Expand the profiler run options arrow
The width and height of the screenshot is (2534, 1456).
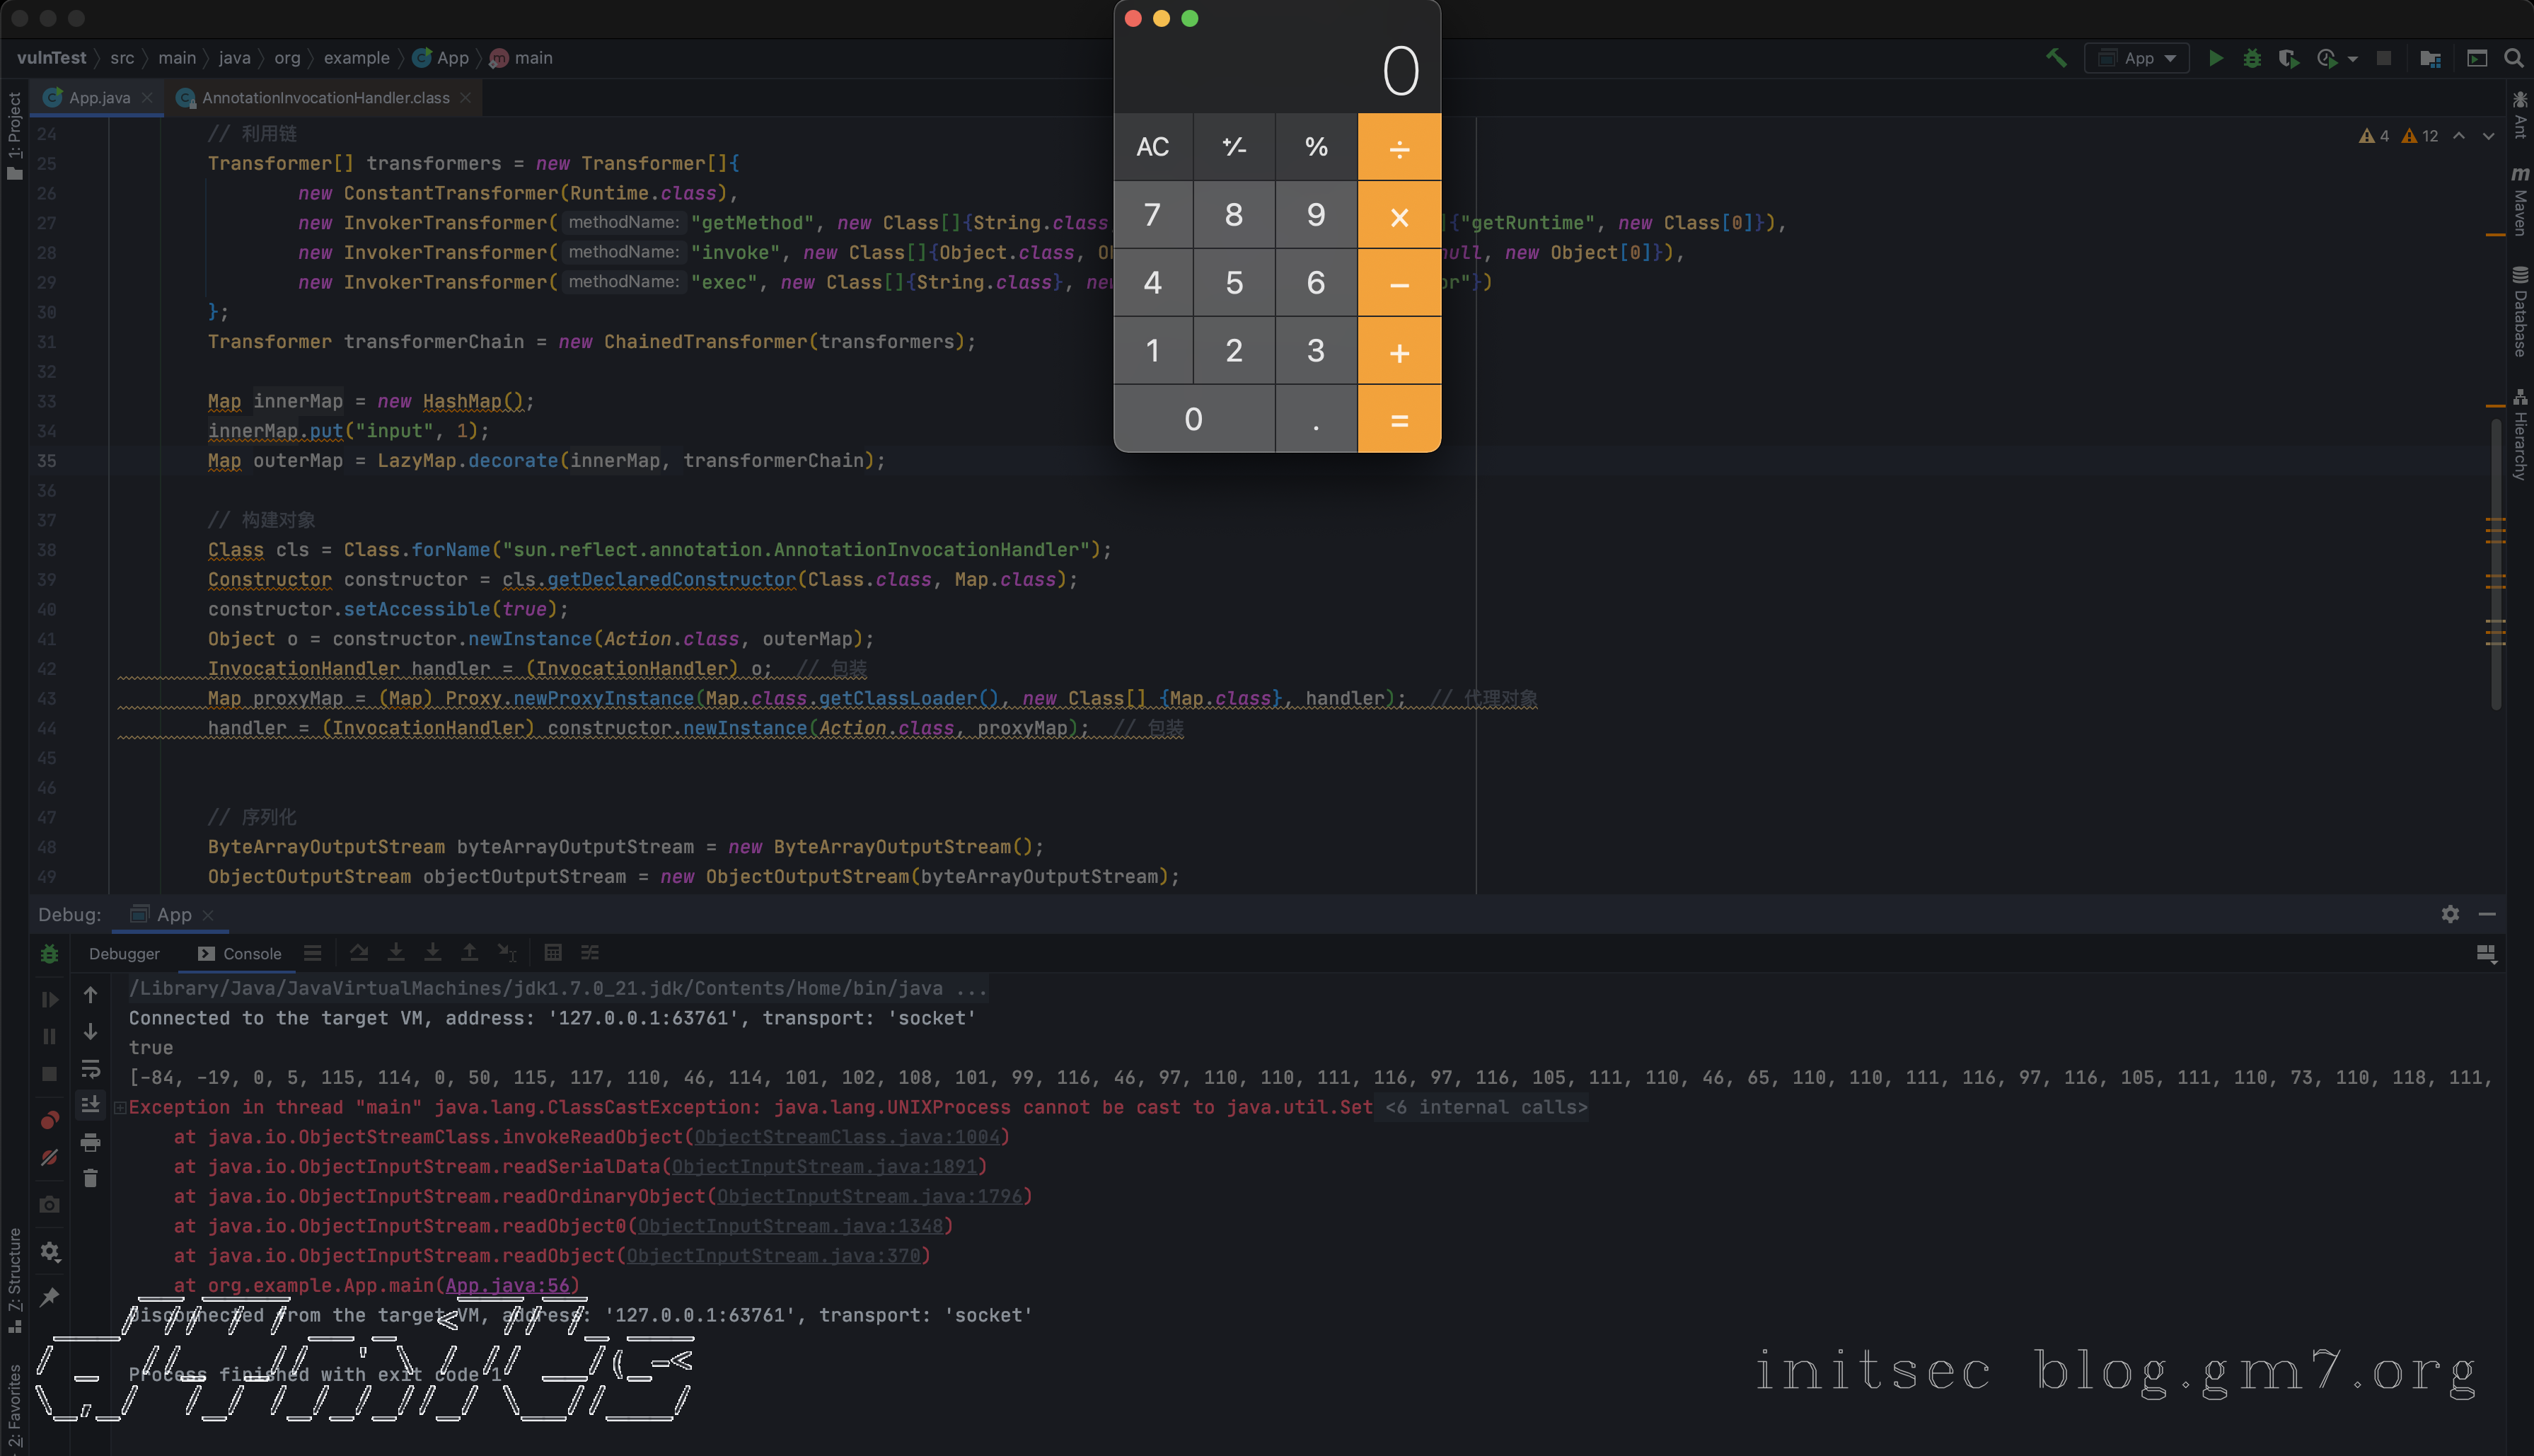[x=2352, y=59]
